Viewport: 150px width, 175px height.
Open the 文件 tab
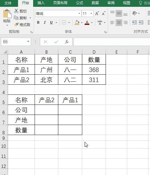8,3
